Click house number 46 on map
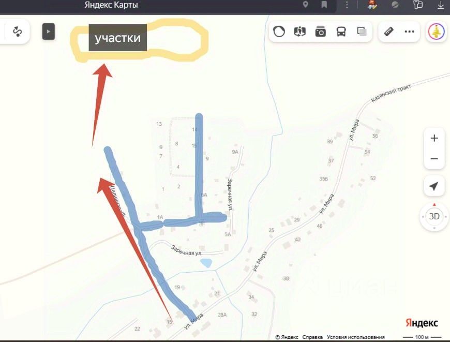This screenshot has width=450, height=342. click(320, 226)
